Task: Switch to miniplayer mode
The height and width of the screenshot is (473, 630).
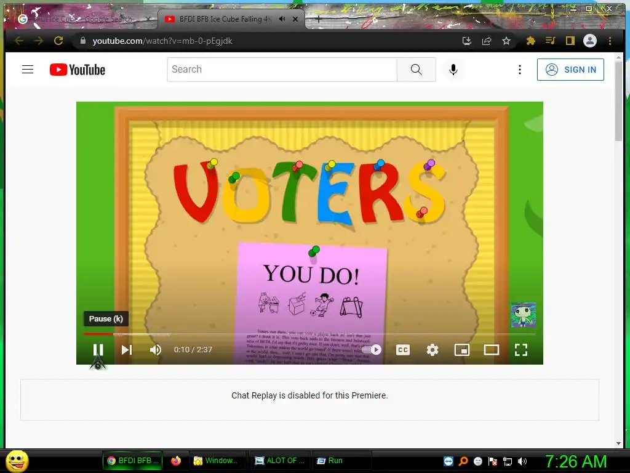Action: [x=461, y=350]
